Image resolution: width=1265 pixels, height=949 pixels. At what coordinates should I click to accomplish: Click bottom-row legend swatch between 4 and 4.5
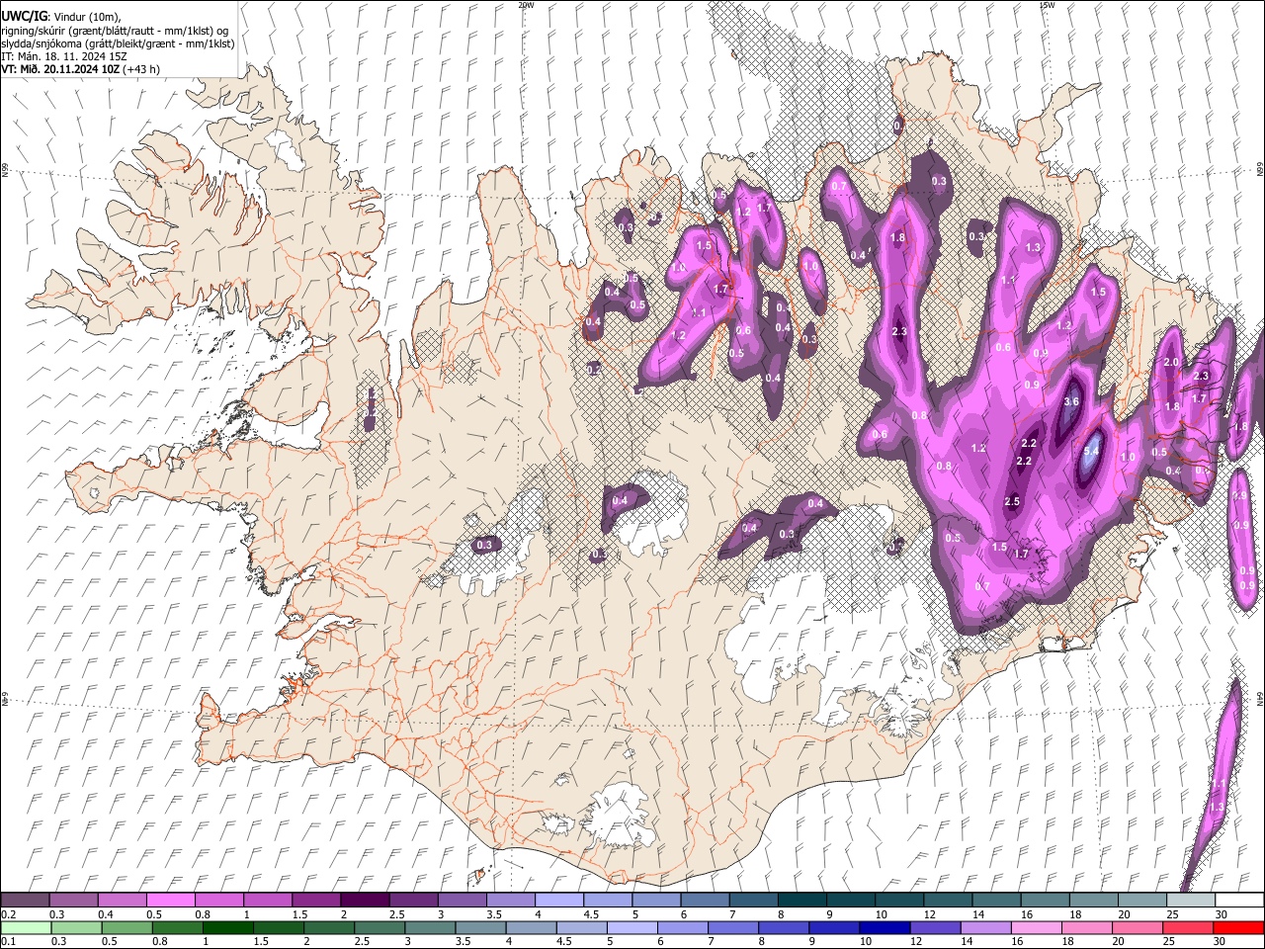point(531,927)
